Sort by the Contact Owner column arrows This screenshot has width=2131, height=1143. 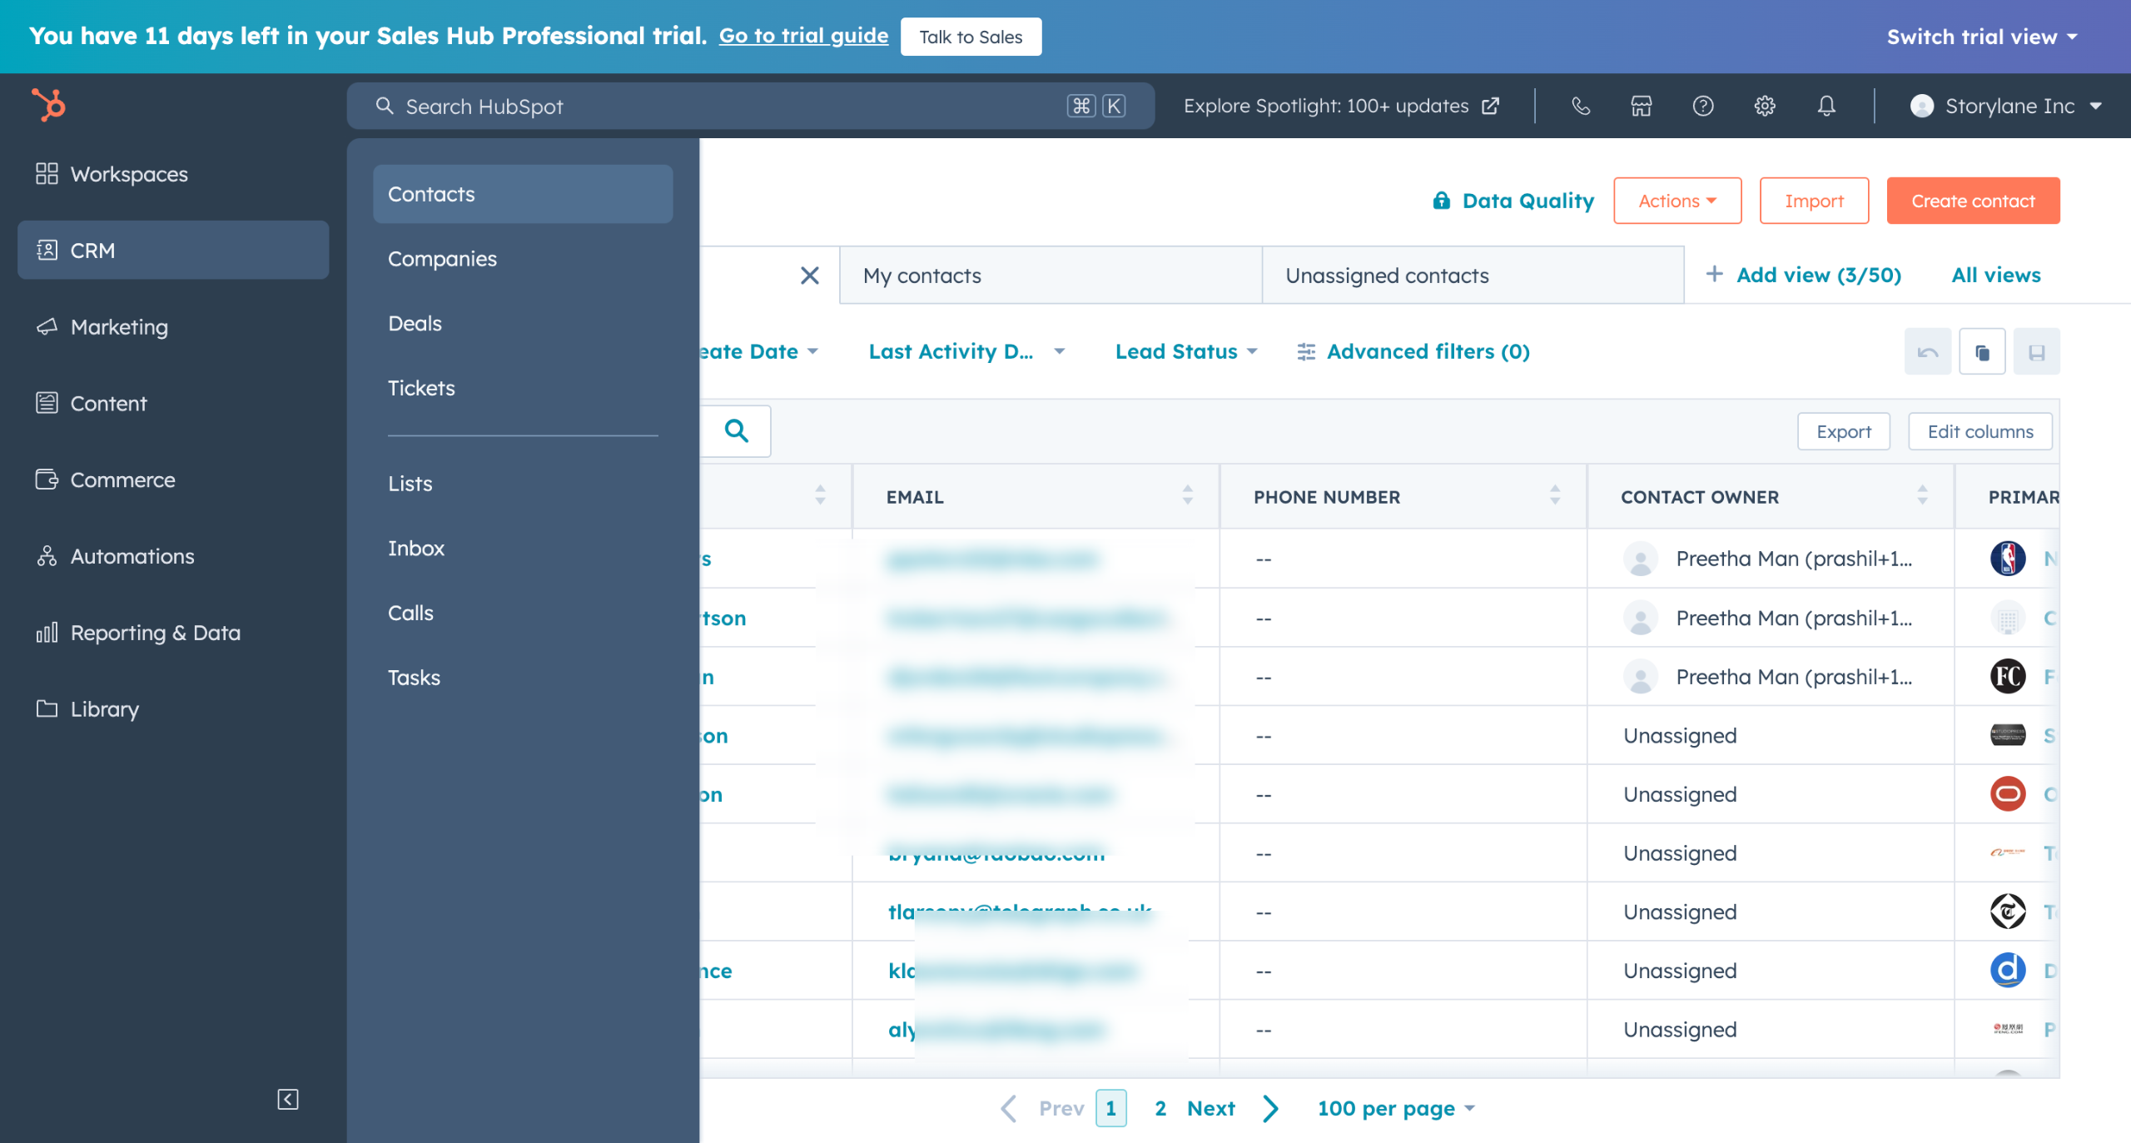pyautogui.click(x=1922, y=496)
